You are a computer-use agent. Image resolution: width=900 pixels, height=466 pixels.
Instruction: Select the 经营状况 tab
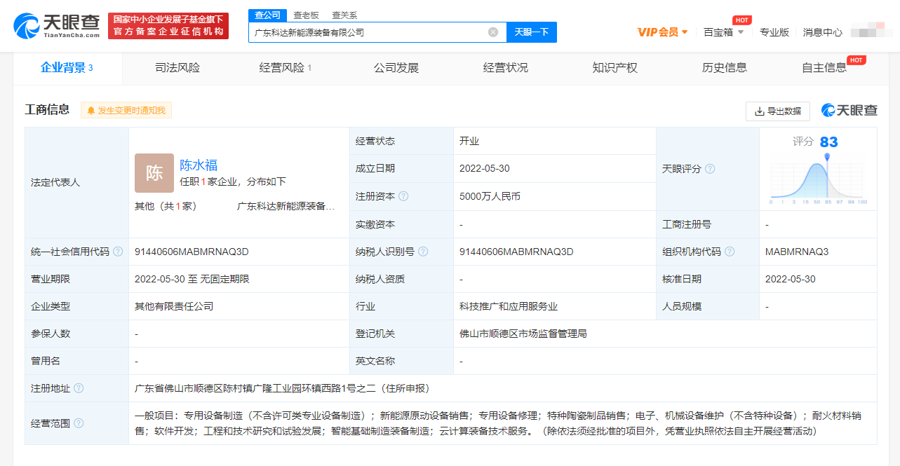[x=506, y=68]
